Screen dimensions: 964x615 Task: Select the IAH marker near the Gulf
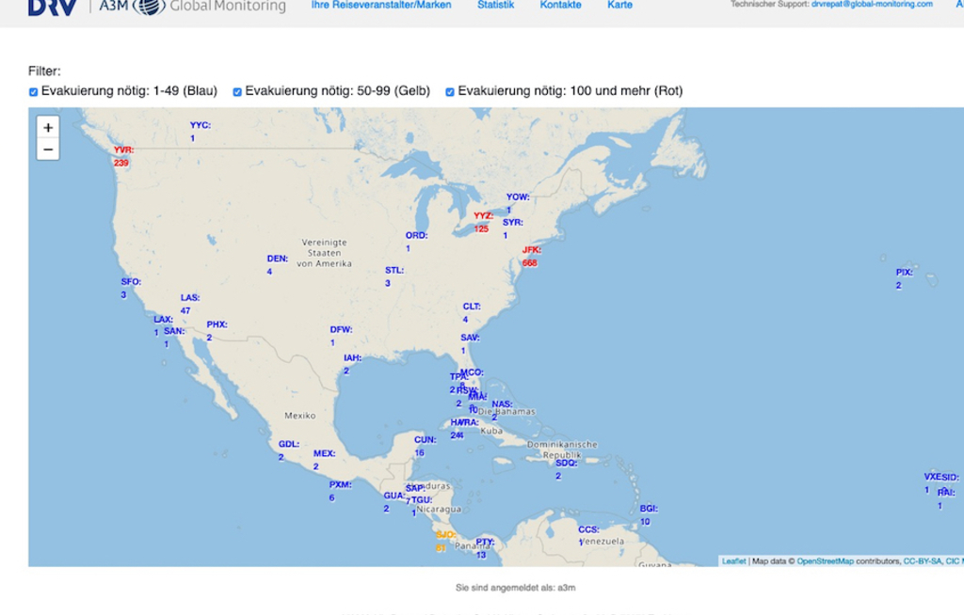pyautogui.click(x=352, y=364)
